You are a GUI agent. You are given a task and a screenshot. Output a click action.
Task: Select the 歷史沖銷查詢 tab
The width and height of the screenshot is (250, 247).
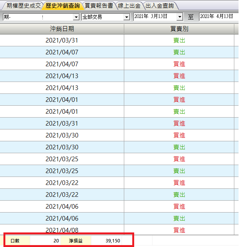coord(63,6)
